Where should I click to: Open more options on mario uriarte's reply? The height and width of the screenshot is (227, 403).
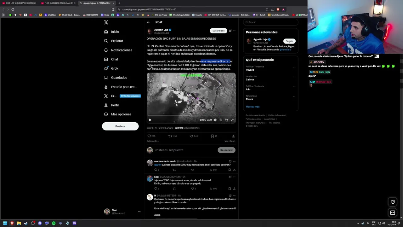234,161
